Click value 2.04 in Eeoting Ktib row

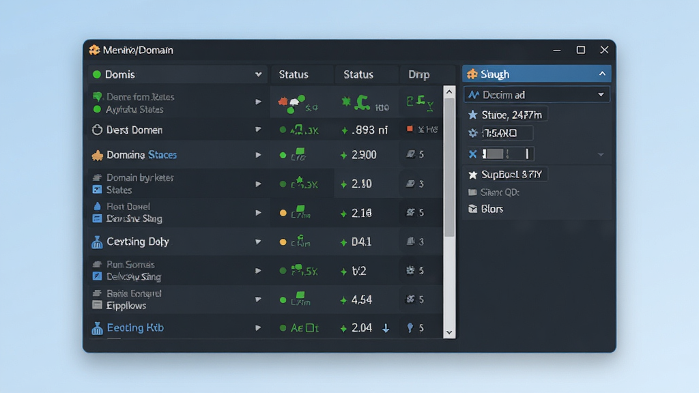coord(362,328)
